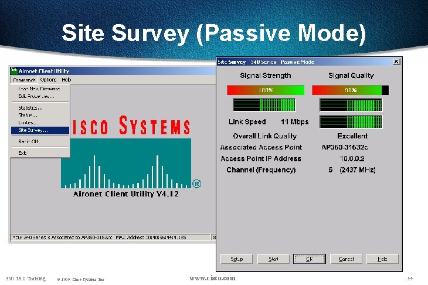Click the 'AP350-31532c' access point name

(x=345, y=147)
